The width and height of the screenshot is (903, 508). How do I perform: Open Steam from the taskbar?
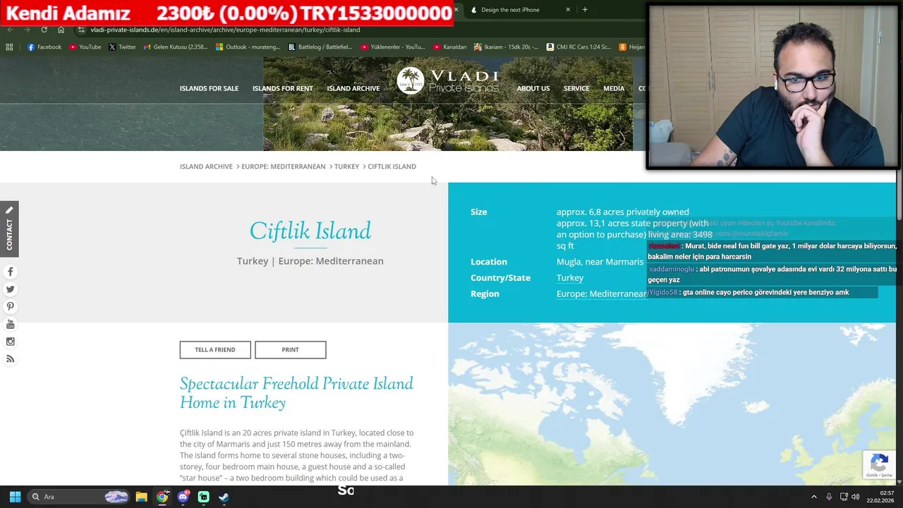click(224, 497)
